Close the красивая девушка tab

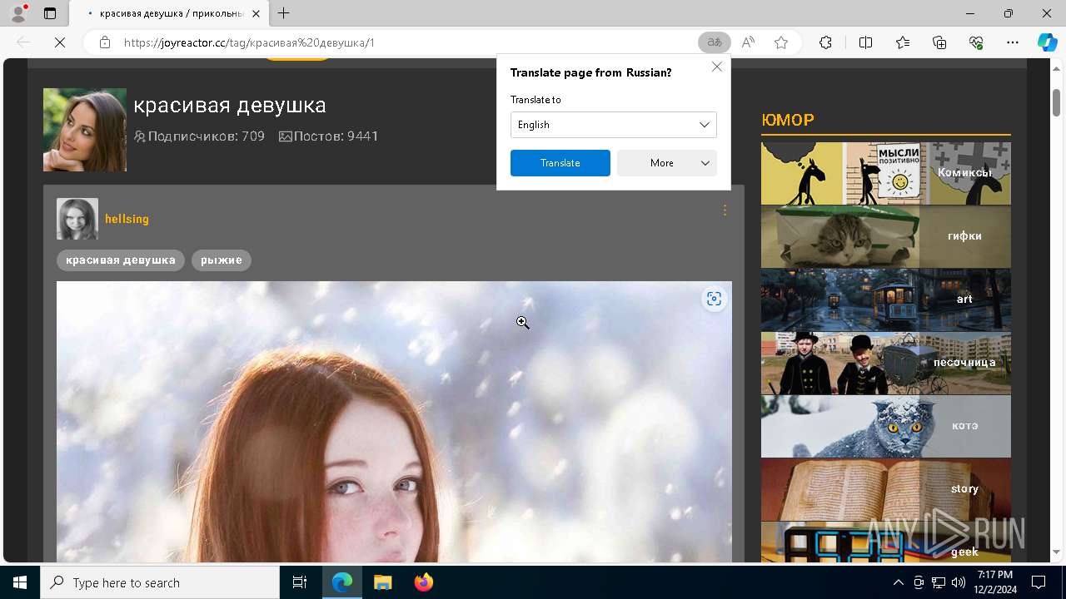click(x=257, y=13)
